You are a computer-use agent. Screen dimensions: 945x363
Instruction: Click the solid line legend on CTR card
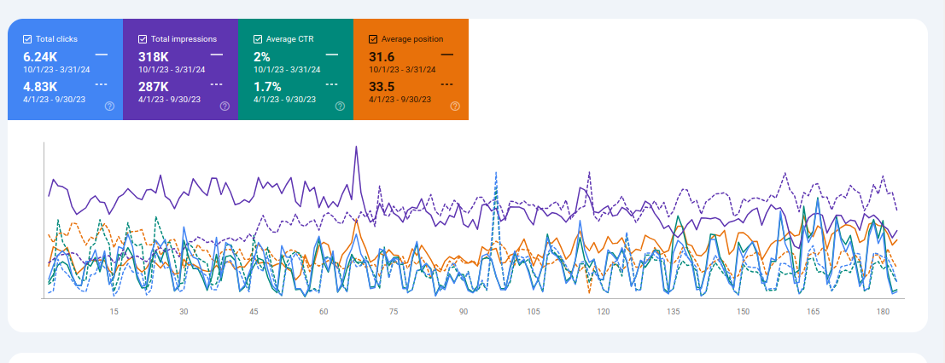tap(331, 55)
